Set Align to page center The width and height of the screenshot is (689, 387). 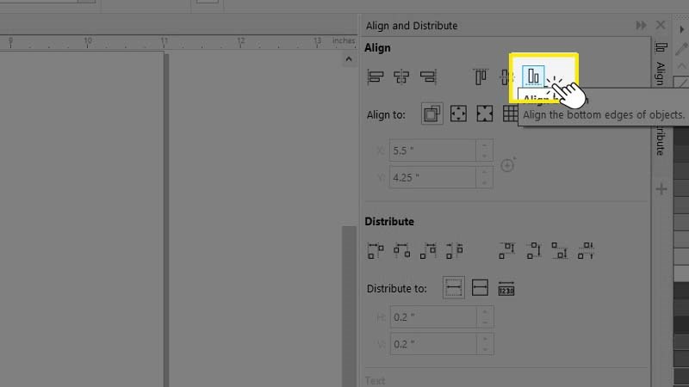point(484,114)
